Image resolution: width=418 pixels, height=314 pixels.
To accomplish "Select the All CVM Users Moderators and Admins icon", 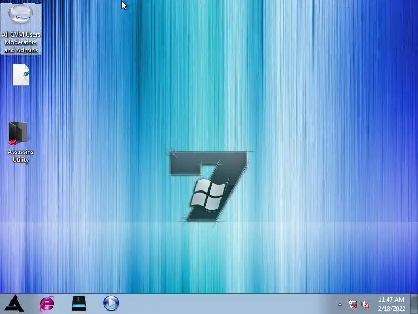I will (21, 29).
